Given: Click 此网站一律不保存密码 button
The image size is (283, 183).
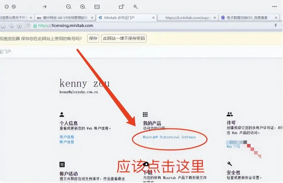Looking at the screenshot, I should click(x=124, y=38).
